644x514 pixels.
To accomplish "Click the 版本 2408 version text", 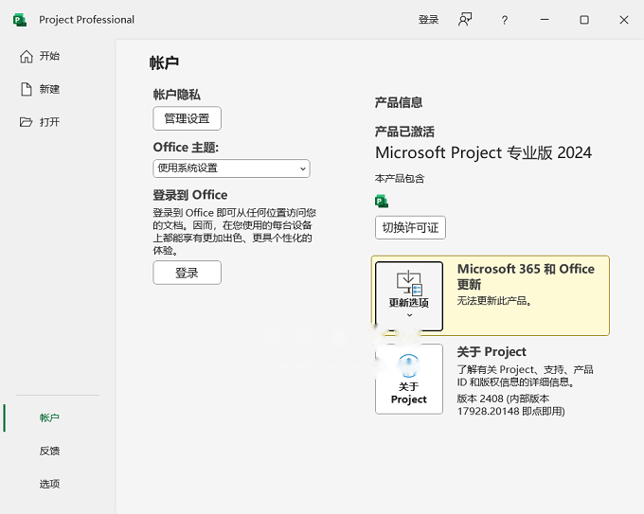I will [510, 405].
